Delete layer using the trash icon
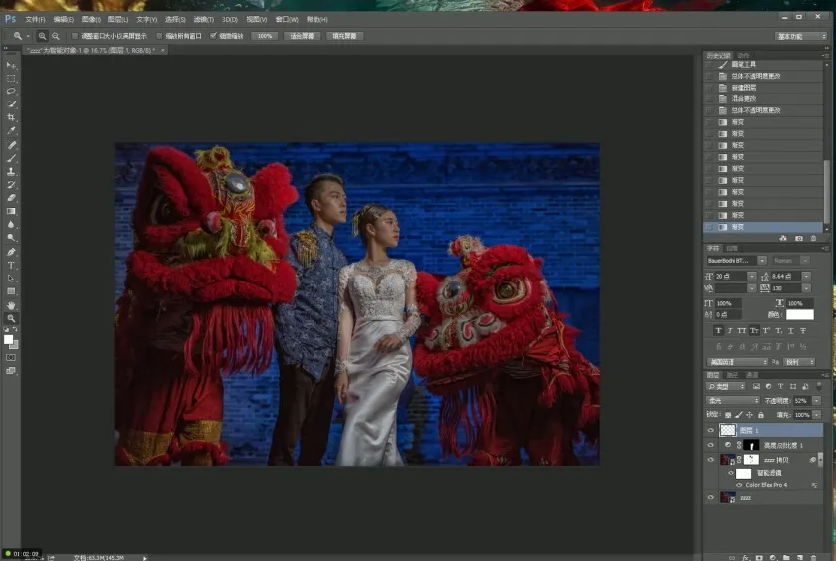Viewport: 836px width, 561px height. [813, 557]
